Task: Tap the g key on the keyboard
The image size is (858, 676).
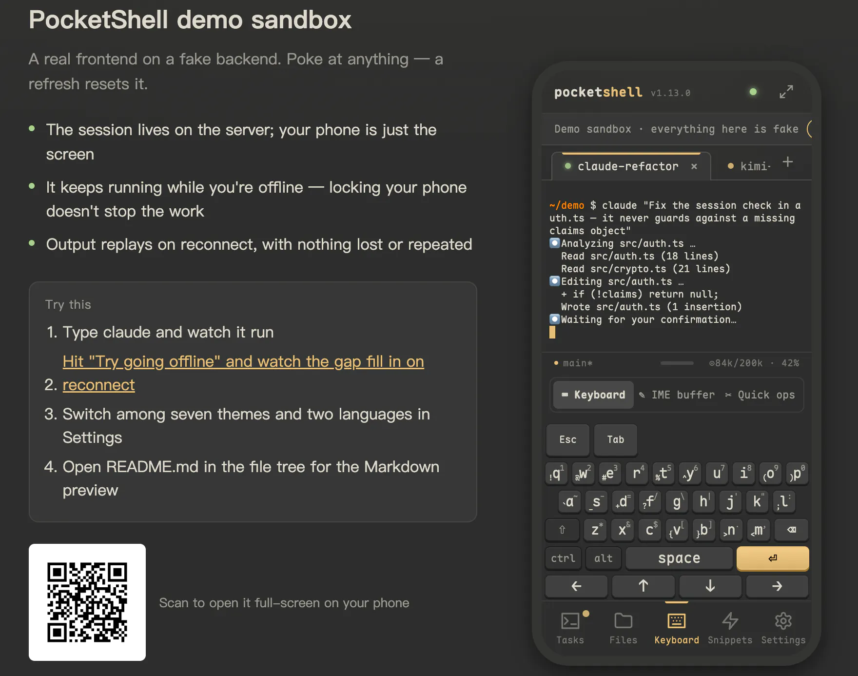Action: click(x=677, y=501)
